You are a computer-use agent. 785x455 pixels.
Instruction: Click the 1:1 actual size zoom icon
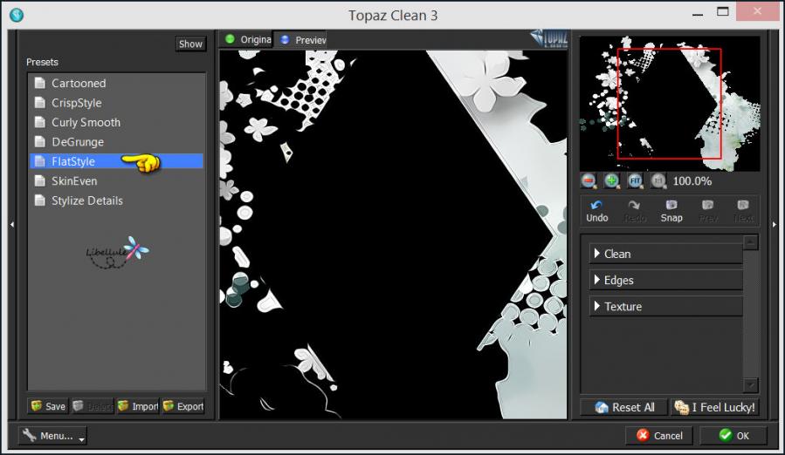658,180
